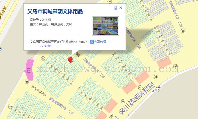
Task: Close the shop info popup
Action: (x=121, y=8)
